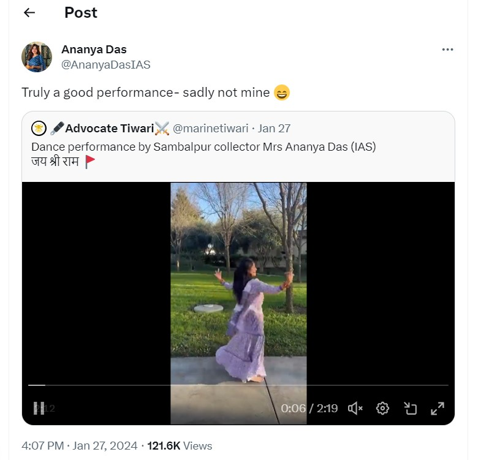Image resolution: width=481 pixels, height=460 pixels.
Task: Click the Jan 27 date on the quoted post
Action: coord(275,128)
